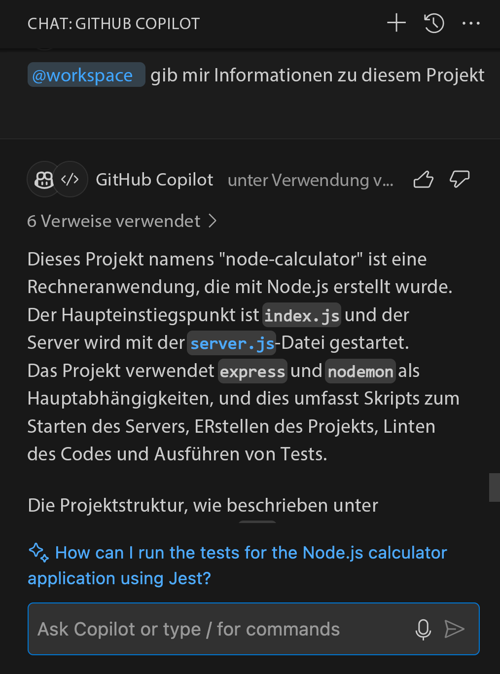Mark the response as helpful with thumbs up

[x=423, y=180]
